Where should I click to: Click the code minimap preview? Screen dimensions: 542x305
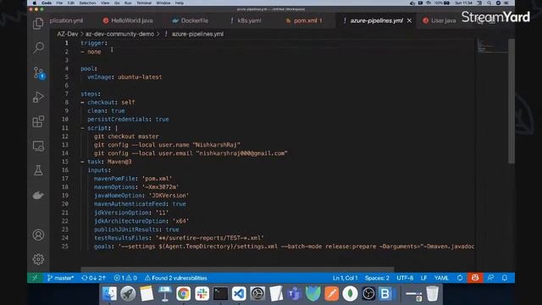click(492, 46)
